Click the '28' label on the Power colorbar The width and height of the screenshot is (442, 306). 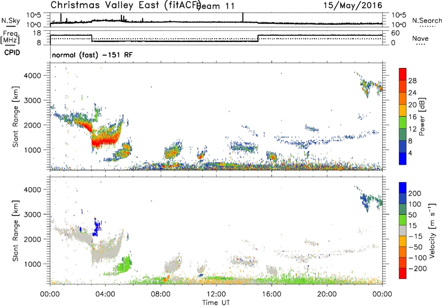pyautogui.click(x=412, y=81)
